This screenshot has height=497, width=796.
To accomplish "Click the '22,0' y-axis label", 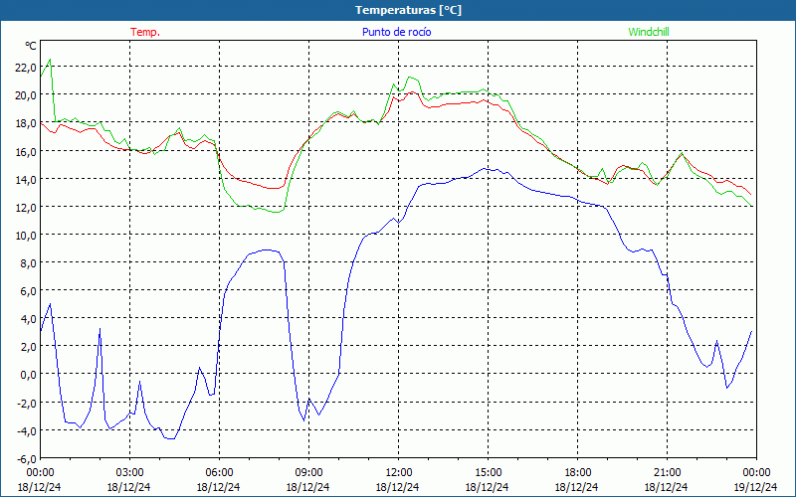I will pyautogui.click(x=26, y=68).
